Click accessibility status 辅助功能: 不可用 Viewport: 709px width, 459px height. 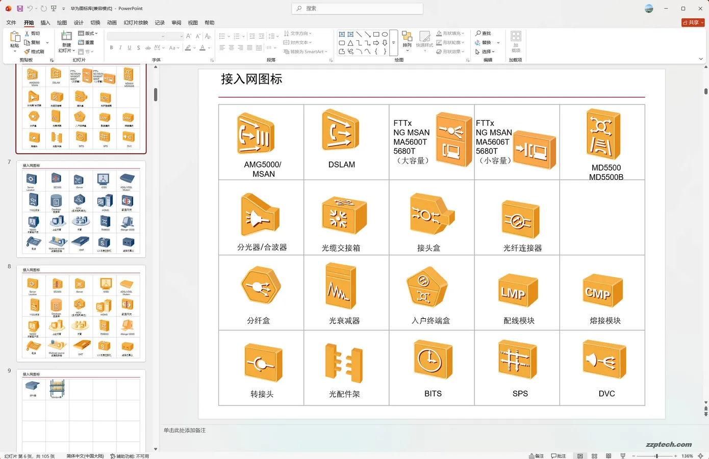(130, 456)
